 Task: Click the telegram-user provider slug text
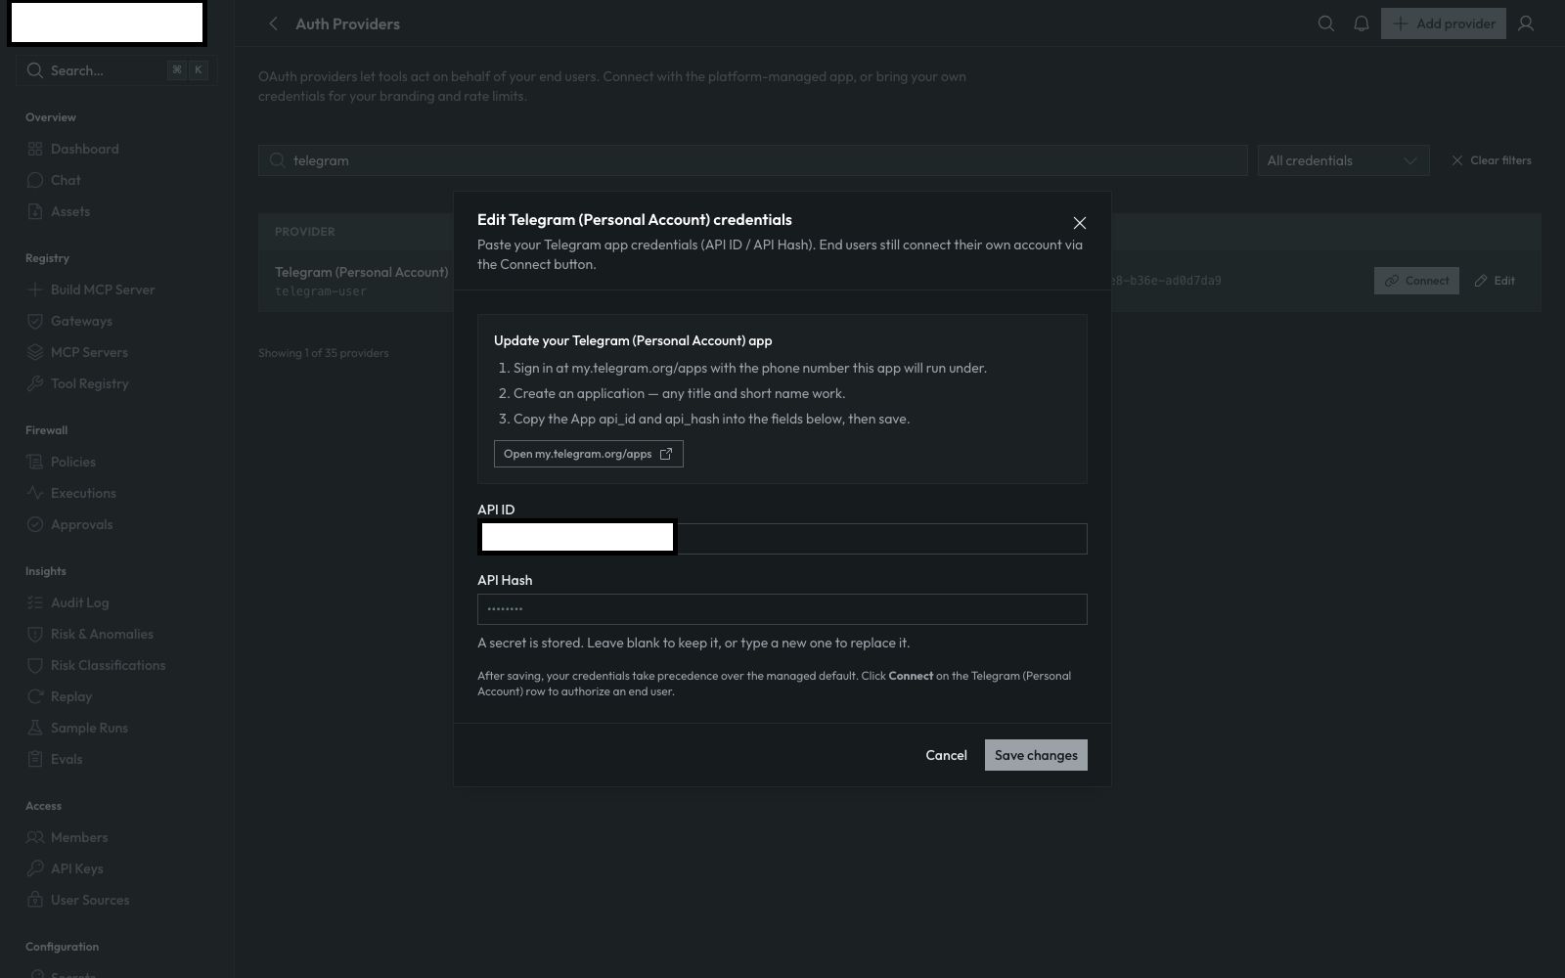tap(321, 291)
